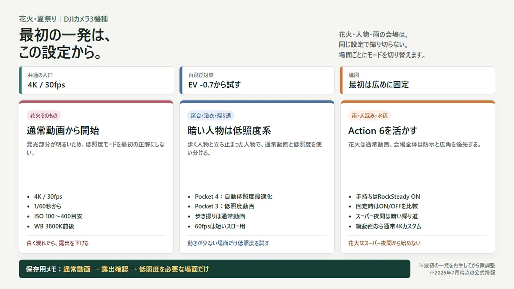Screen dimensions: 514x289
Task: Click the bullet 固定時はON/OFFを比較
Action: point(386,206)
